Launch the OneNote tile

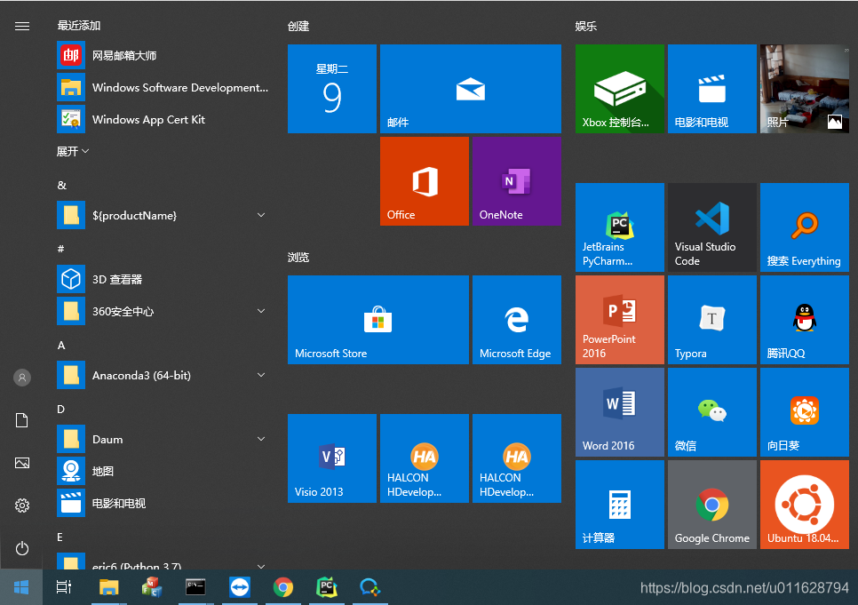click(x=517, y=181)
